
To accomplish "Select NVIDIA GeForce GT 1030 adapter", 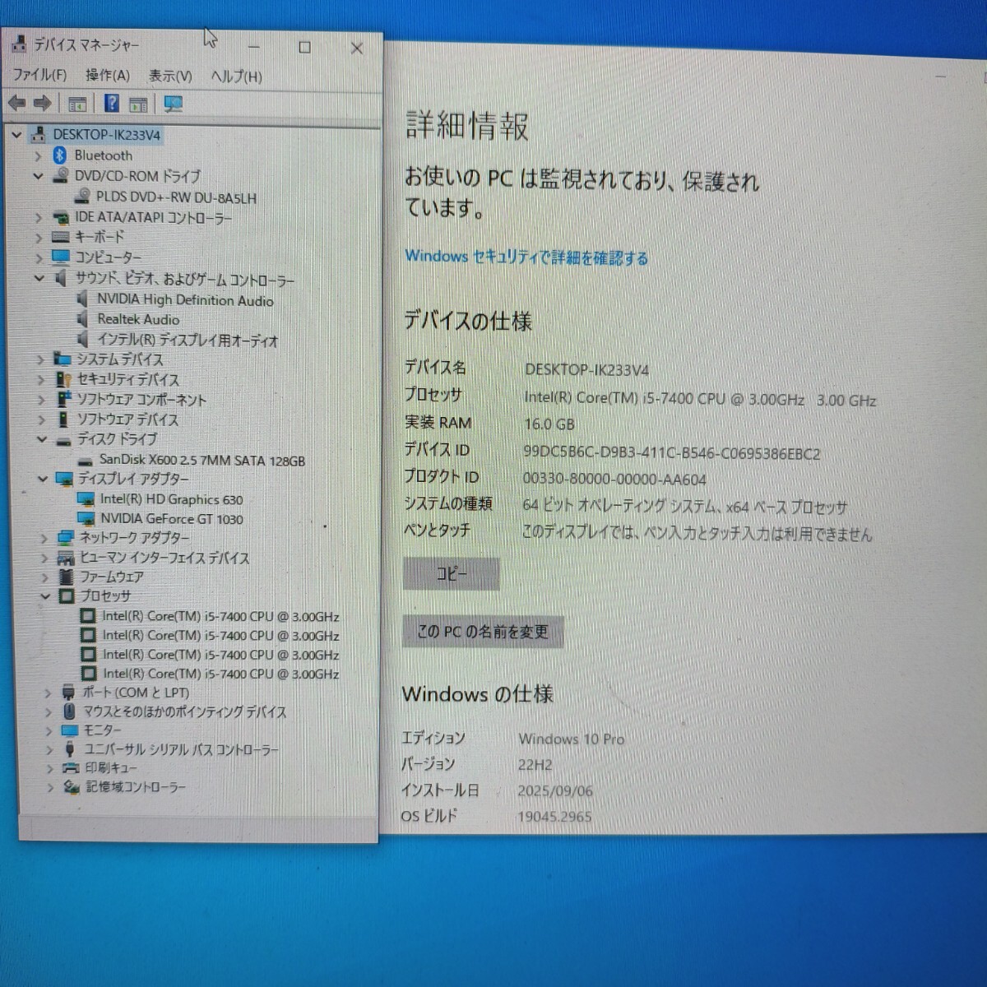I will (171, 519).
